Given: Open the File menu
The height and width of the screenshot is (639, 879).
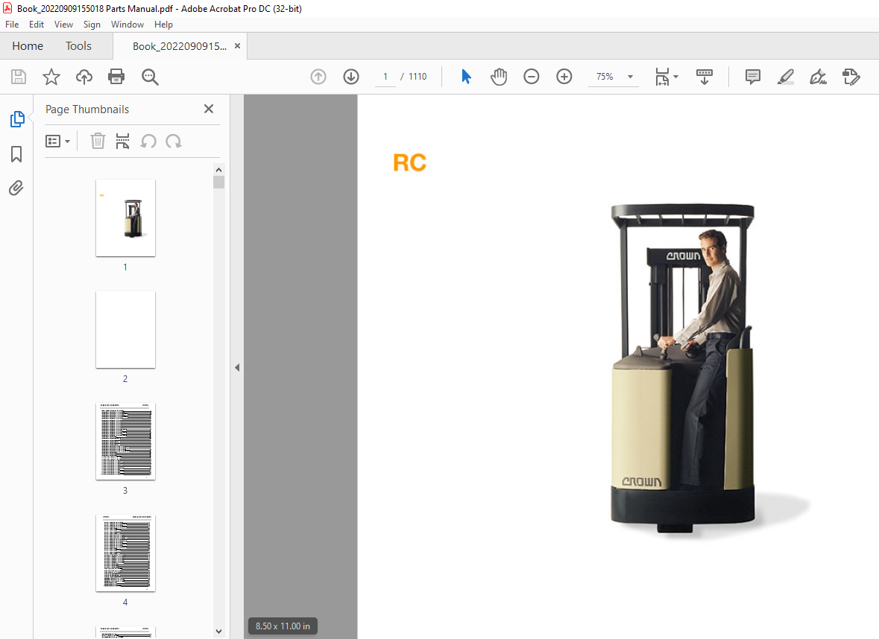Looking at the screenshot, I should coord(12,25).
